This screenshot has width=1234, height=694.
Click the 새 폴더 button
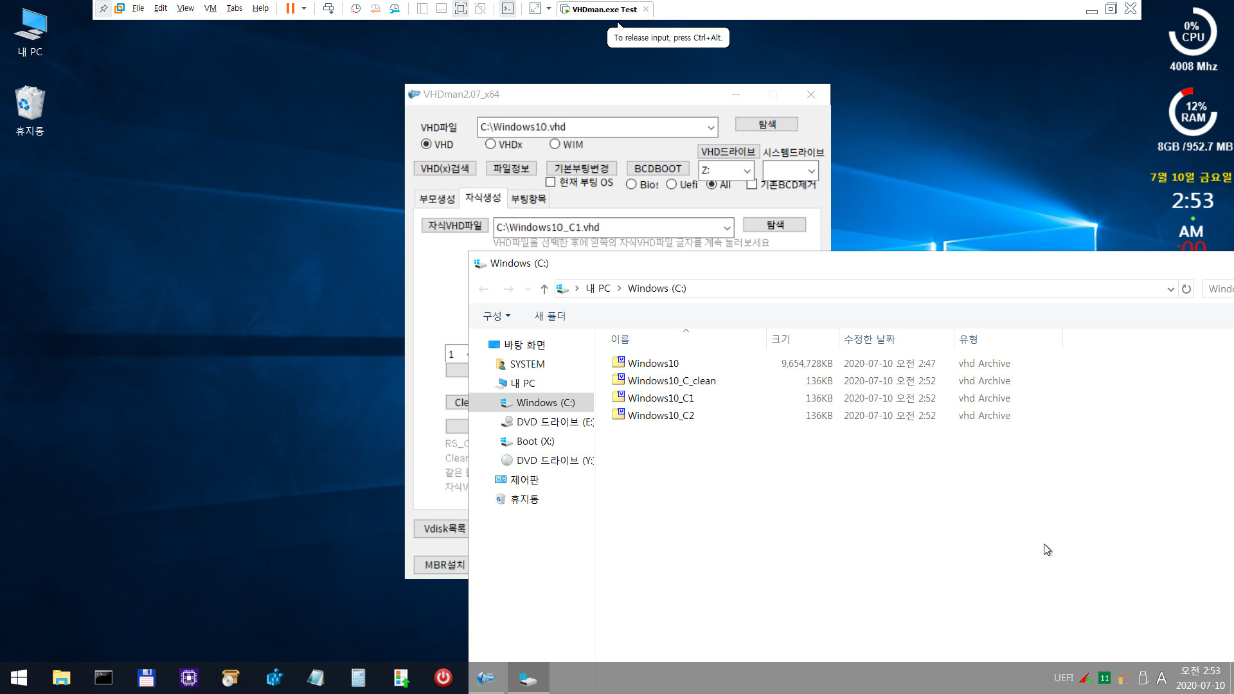click(550, 316)
